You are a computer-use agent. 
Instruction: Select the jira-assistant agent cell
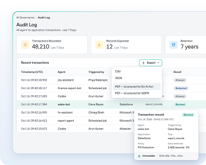(66, 80)
